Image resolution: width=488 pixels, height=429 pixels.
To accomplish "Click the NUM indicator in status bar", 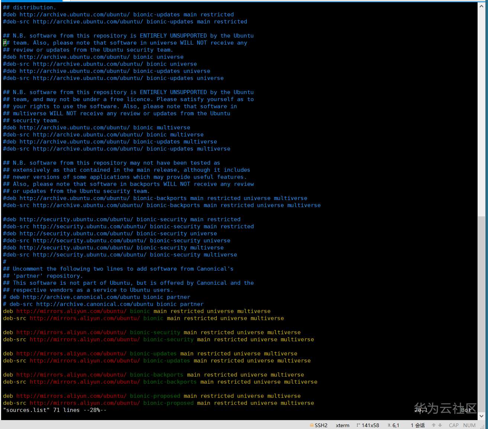I will click(x=469, y=425).
